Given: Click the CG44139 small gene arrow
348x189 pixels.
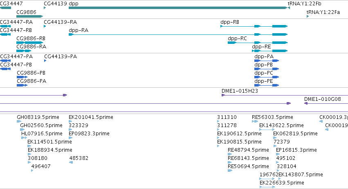Looking at the screenshot, I should [45, 8].
